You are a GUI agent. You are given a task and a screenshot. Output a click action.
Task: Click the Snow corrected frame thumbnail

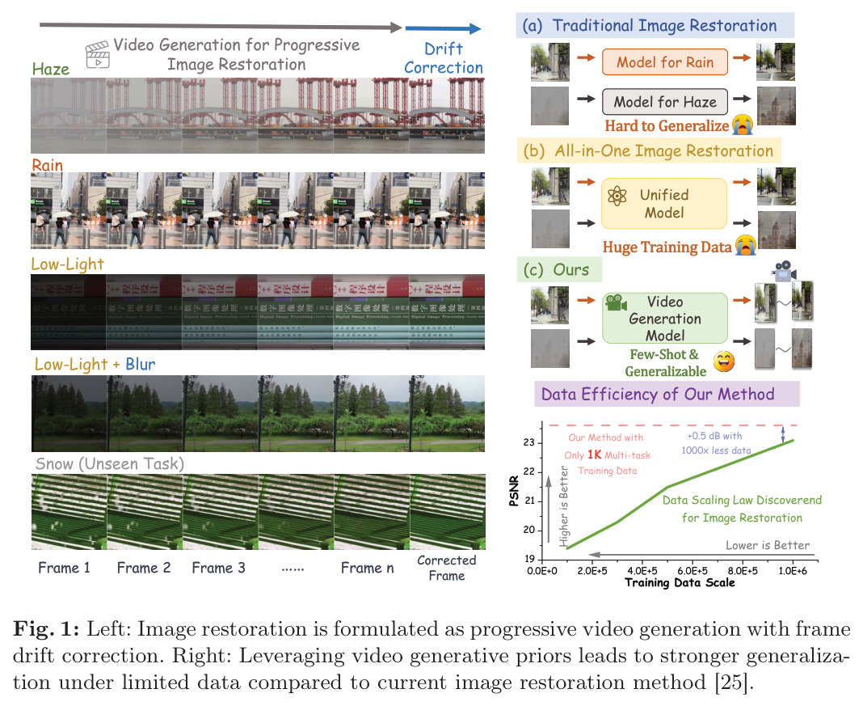(448, 512)
